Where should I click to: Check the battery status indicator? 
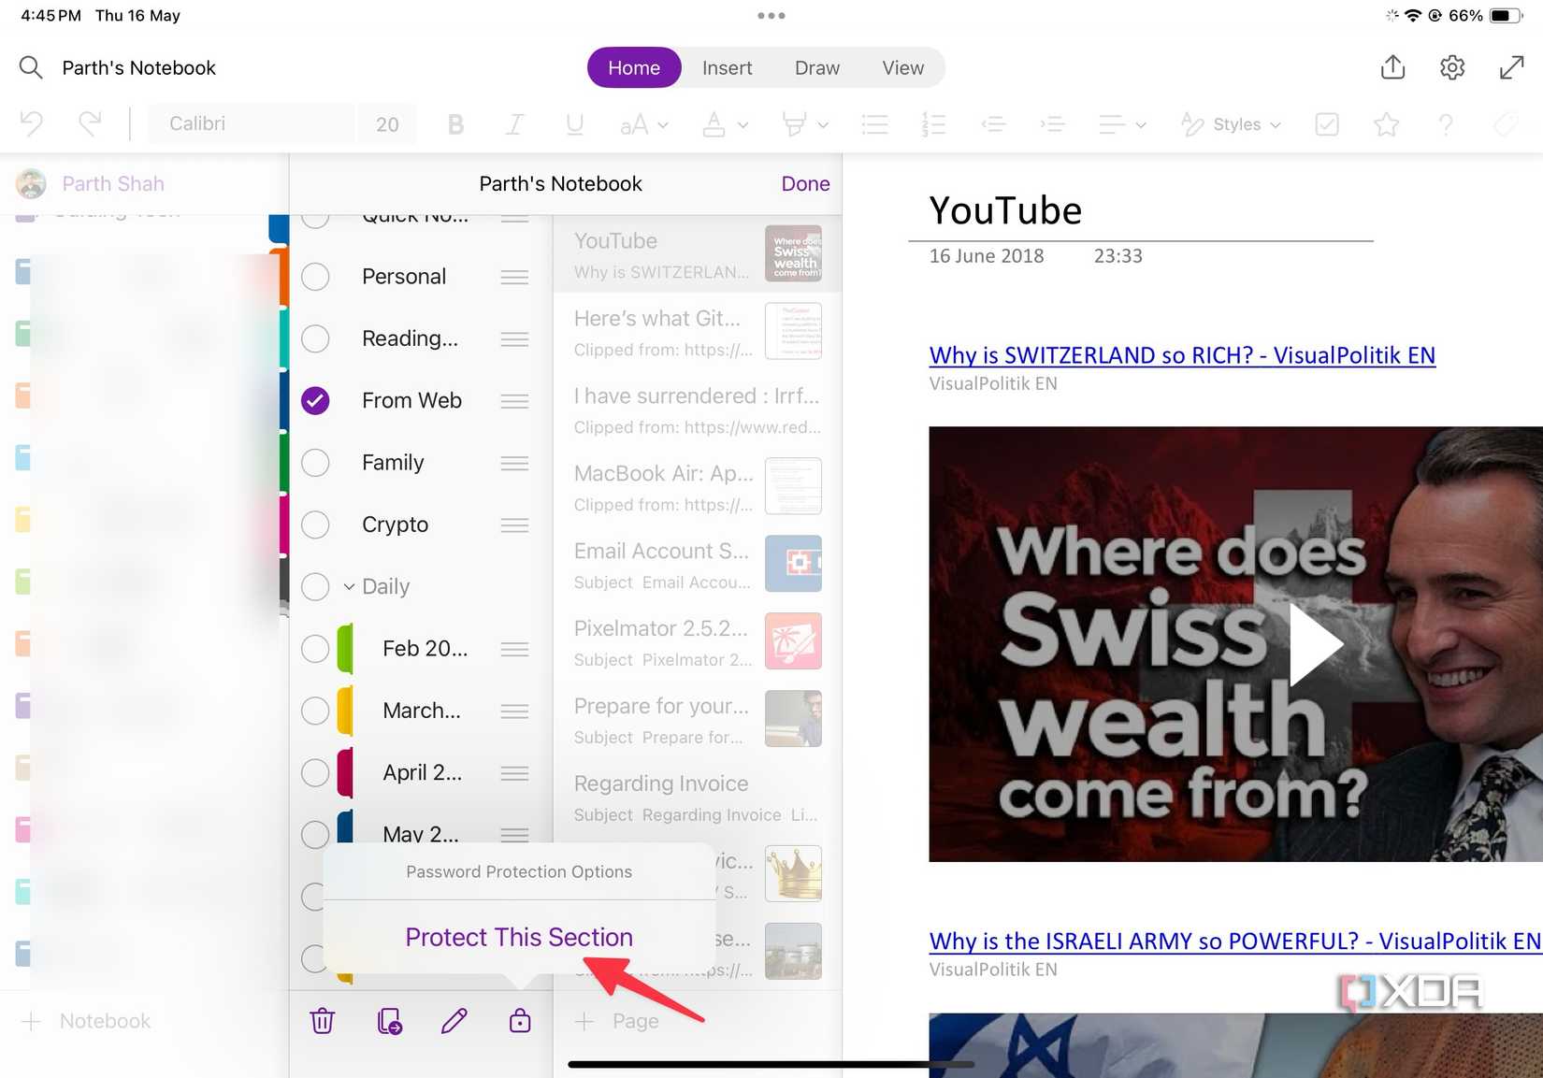[x=1506, y=15]
